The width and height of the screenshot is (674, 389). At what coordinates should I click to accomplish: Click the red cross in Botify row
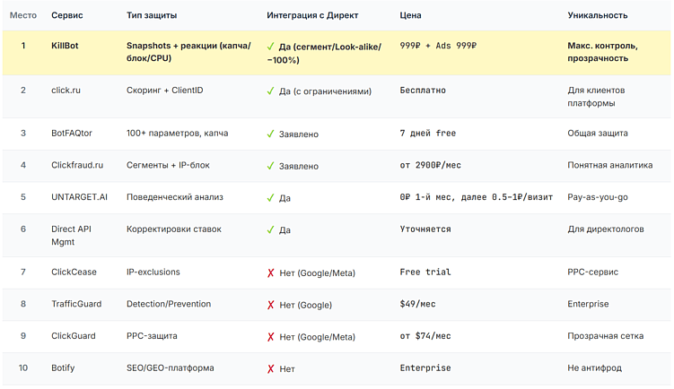tap(270, 368)
